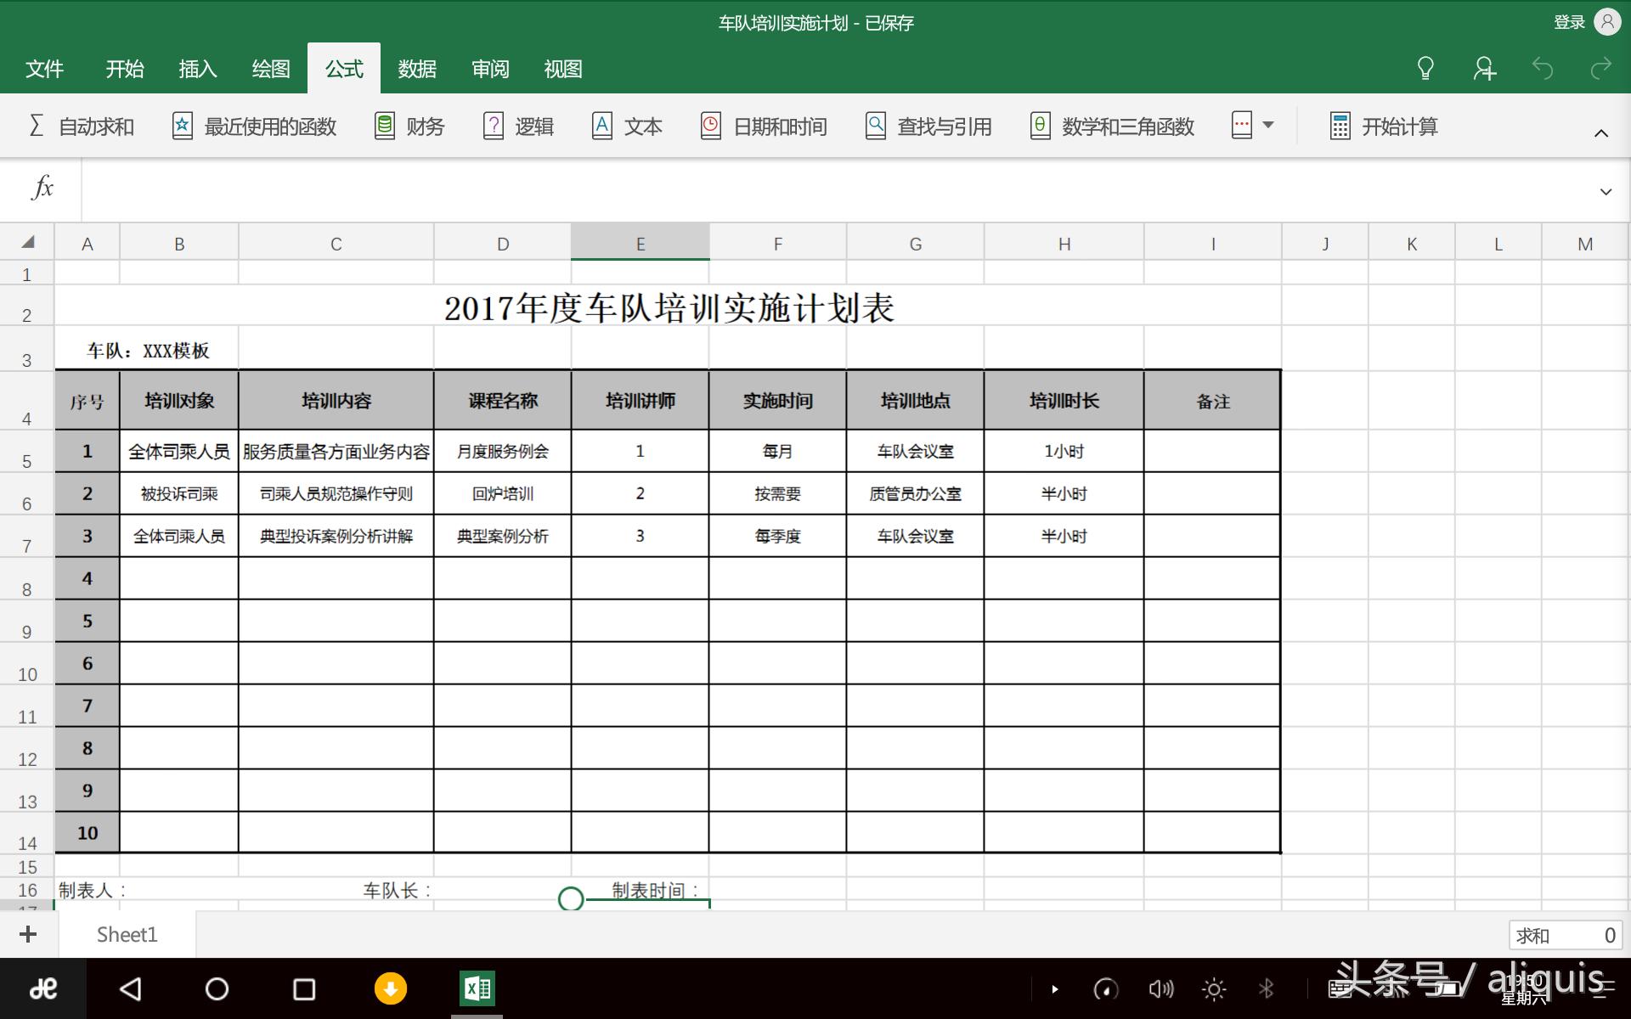This screenshot has width=1631, height=1019.
Task: Select column E header
Action: [x=640, y=242]
